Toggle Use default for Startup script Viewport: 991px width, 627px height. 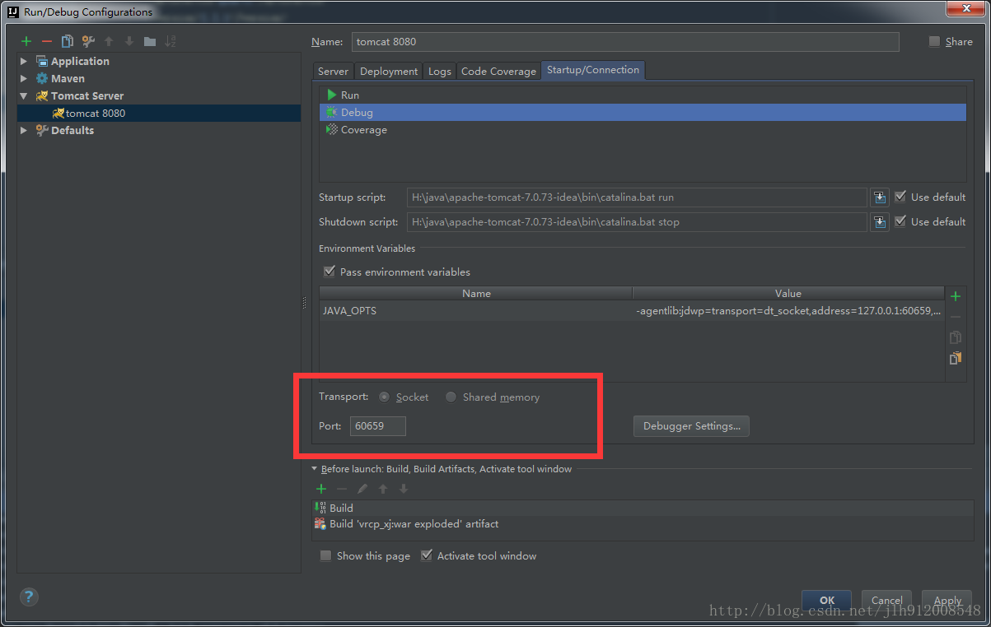coord(900,197)
